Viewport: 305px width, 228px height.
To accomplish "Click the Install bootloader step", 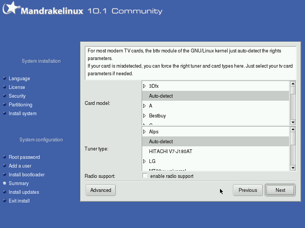I will click(x=27, y=175).
